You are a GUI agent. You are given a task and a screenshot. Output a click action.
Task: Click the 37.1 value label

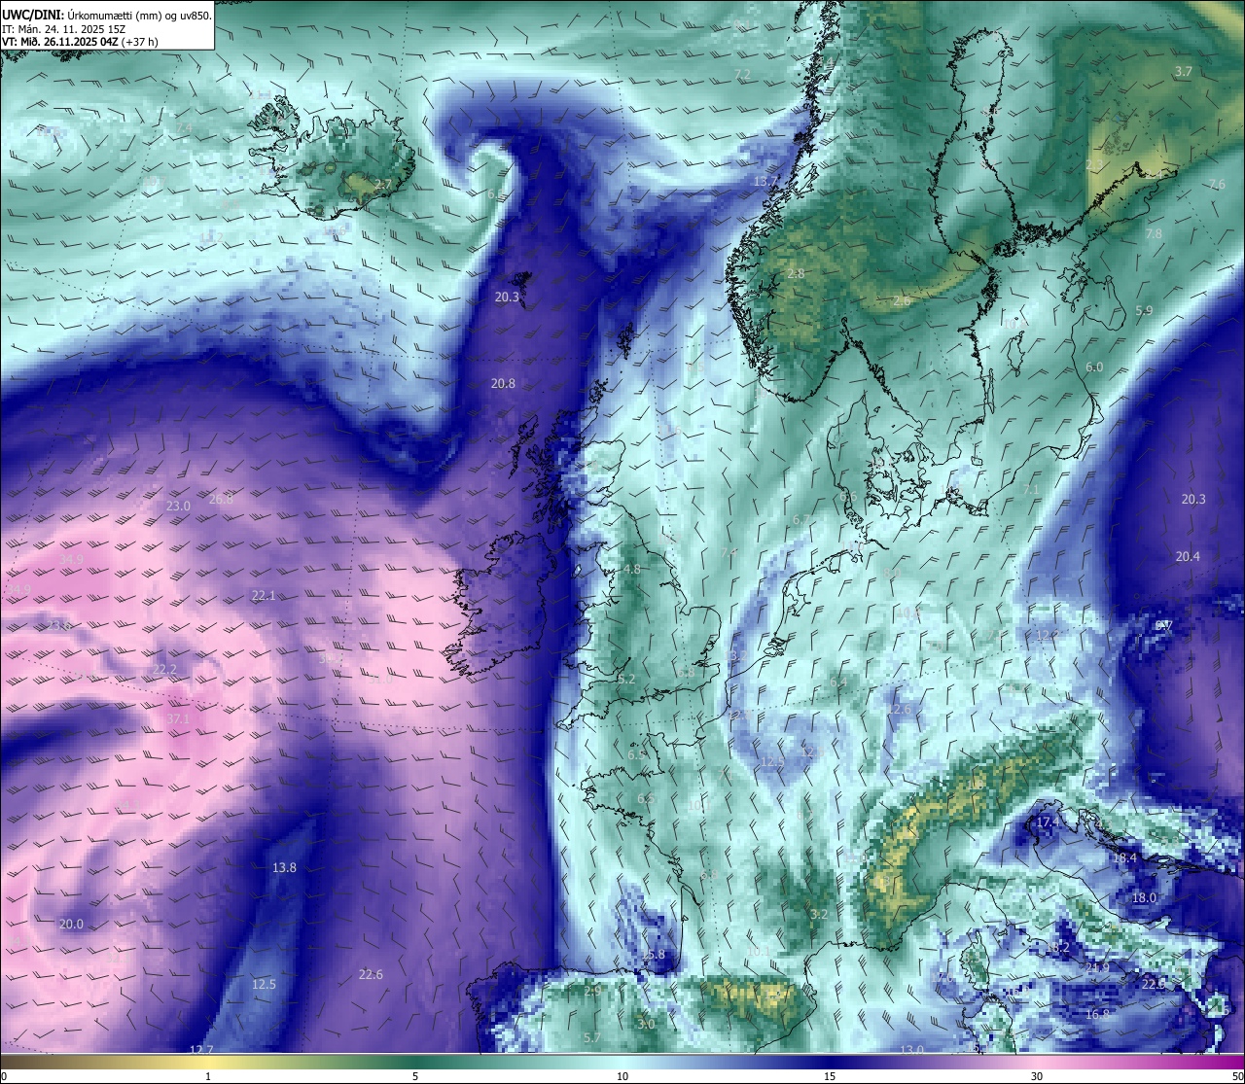pos(178,719)
